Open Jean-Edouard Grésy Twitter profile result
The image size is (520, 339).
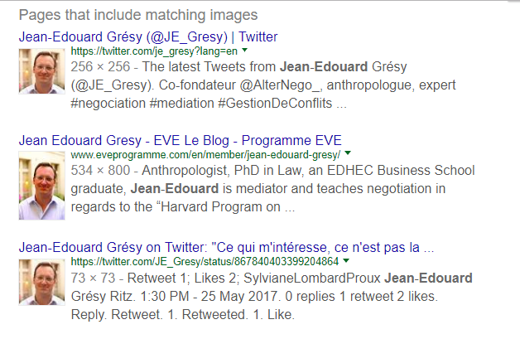[148, 36]
